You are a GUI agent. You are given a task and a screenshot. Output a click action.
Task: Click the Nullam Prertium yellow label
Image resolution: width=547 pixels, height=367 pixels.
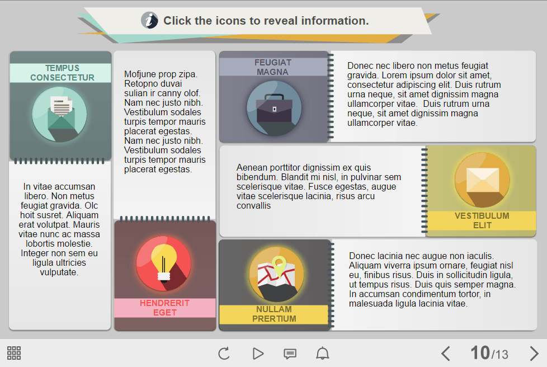pos(273,314)
